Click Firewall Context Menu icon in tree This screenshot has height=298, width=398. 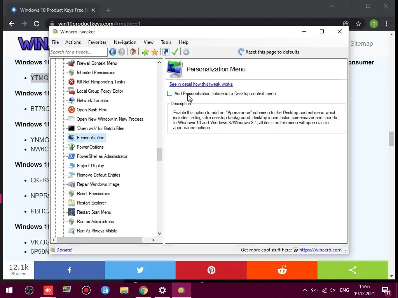pos(72,63)
